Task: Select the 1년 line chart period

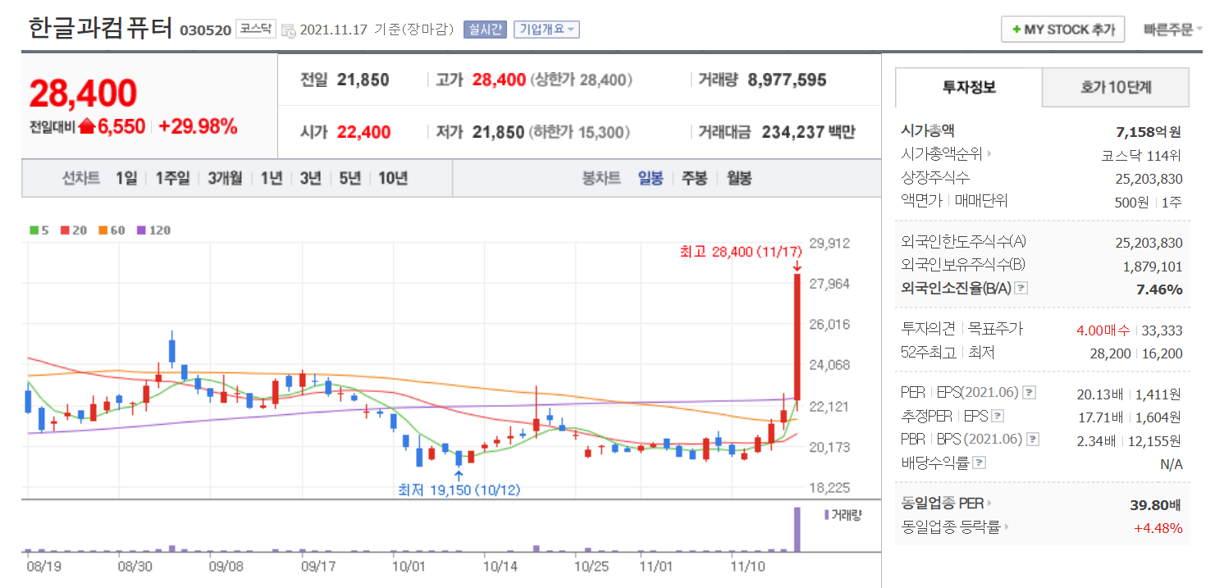Action: click(272, 178)
